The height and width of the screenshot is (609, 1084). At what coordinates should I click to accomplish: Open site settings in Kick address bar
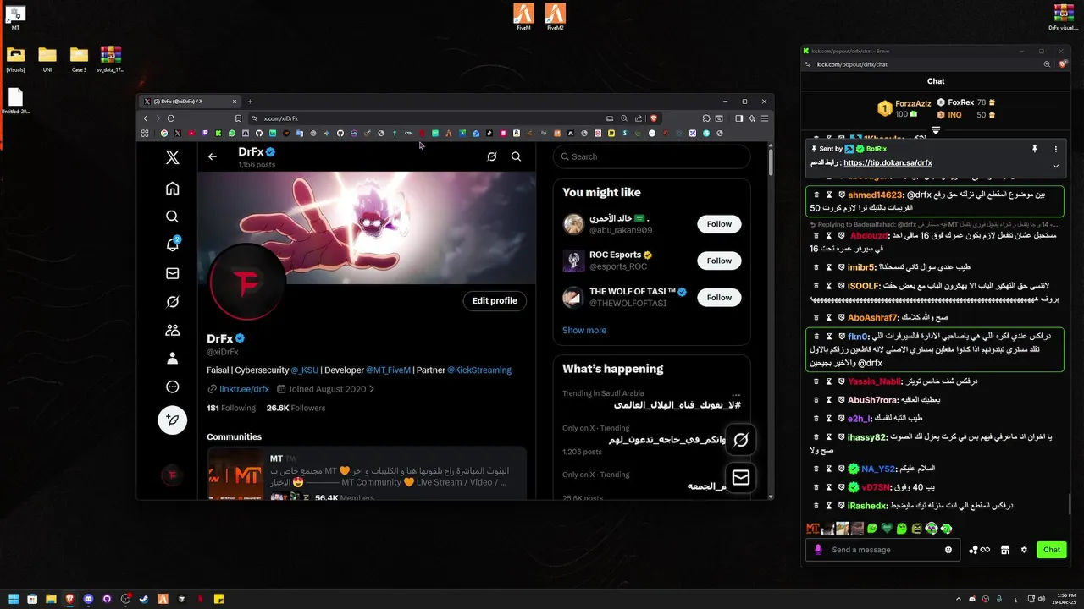[x=810, y=64]
